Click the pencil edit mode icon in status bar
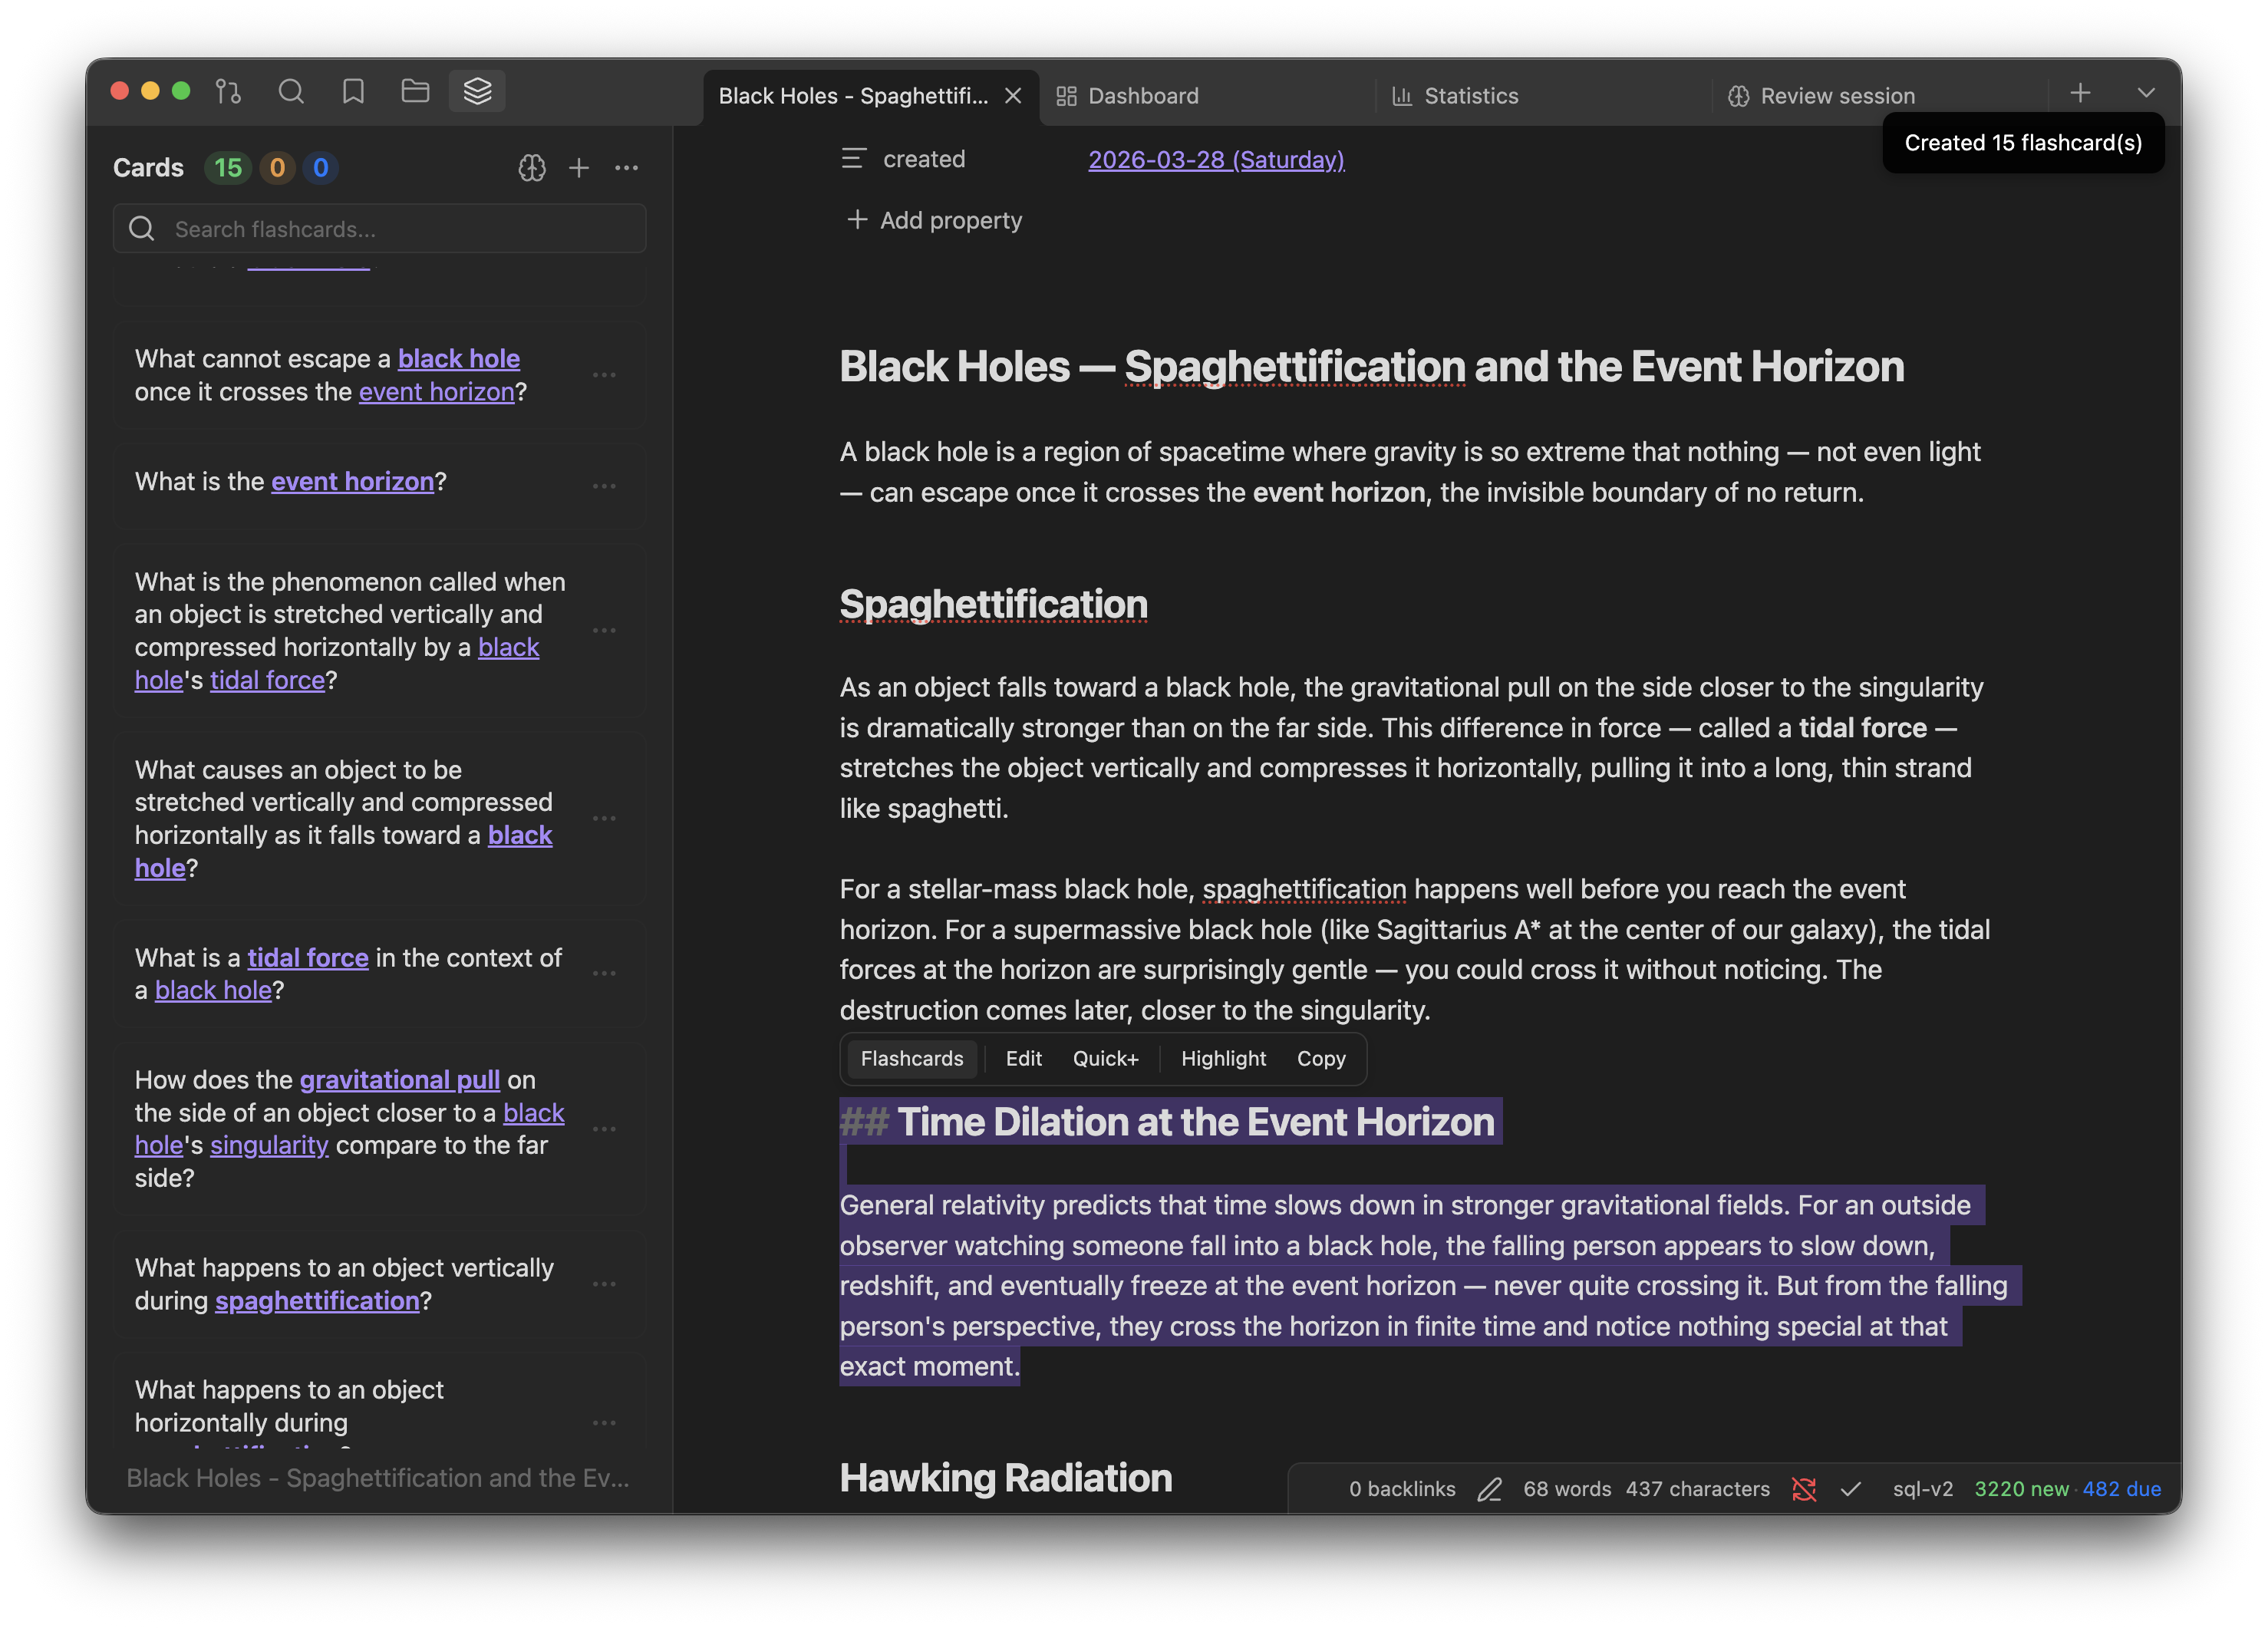Viewport: 2268px width, 1628px height. pos(1489,1489)
